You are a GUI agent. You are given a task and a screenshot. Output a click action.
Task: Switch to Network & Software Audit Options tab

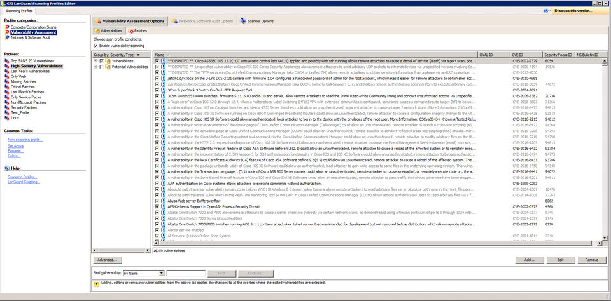pos(202,21)
